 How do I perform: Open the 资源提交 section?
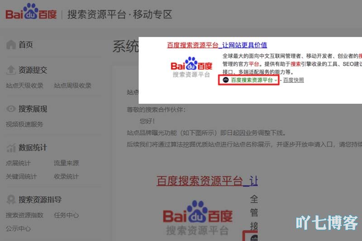tap(33, 70)
